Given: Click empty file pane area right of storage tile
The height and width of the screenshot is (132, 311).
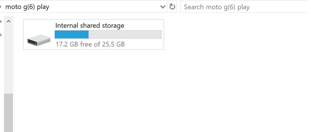Looking at the screenshot, I should pos(236,35).
